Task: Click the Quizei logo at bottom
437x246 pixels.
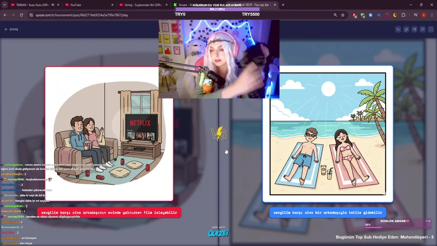Action: pyautogui.click(x=218, y=233)
